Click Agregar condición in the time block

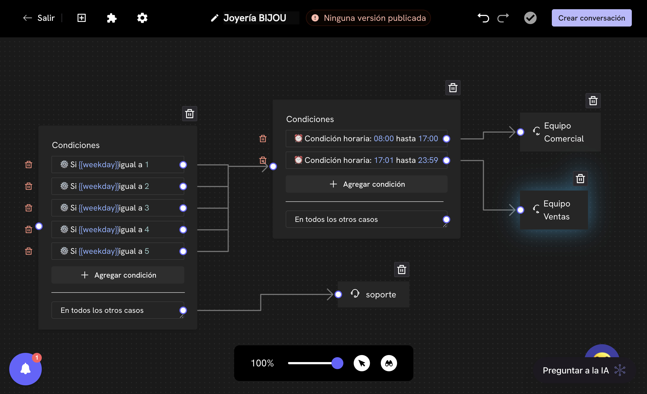point(366,184)
